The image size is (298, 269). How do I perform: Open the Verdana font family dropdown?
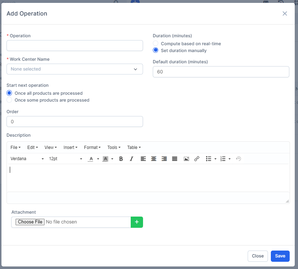point(27,159)
